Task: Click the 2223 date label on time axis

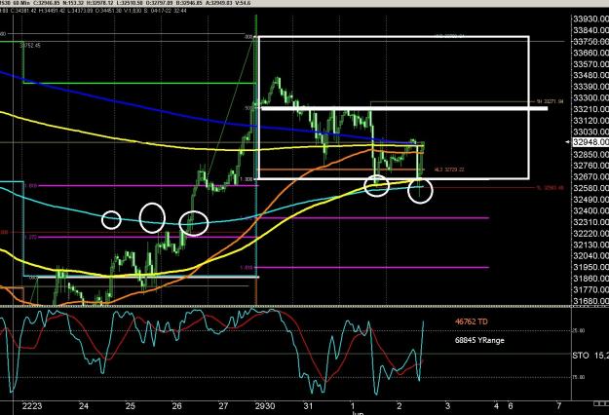Action: point(32,406)
